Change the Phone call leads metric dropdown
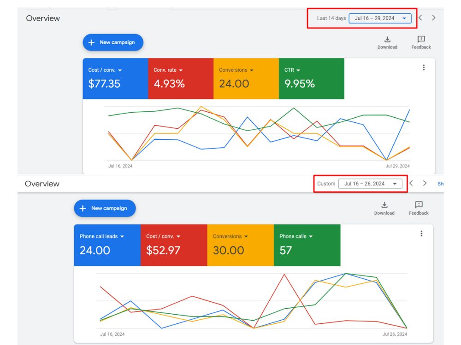Screen dimensions: 461x345 [x=102, y=236]
